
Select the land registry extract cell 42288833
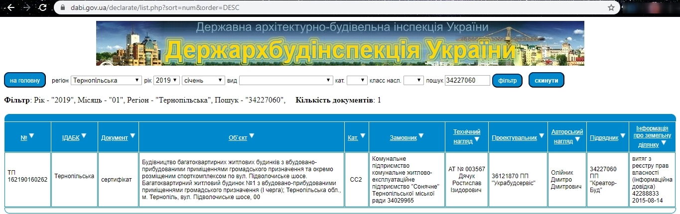click(653, 180)
